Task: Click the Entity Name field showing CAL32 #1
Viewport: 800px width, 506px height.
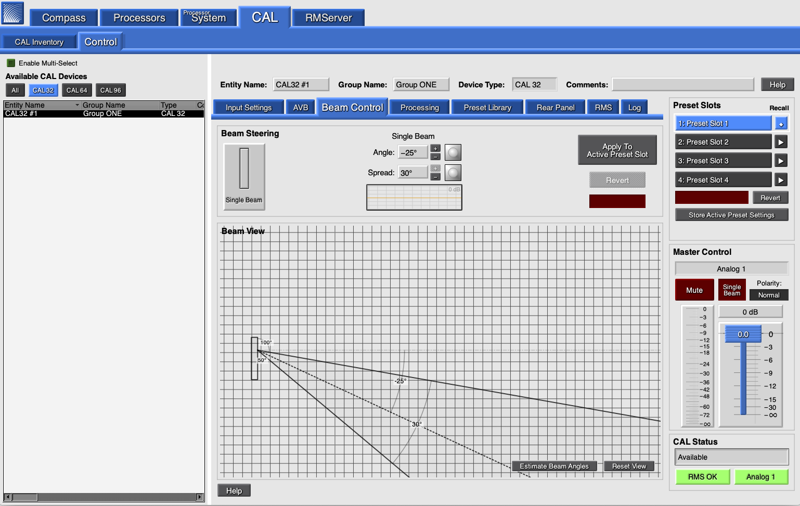Action: tap(301, 85)
